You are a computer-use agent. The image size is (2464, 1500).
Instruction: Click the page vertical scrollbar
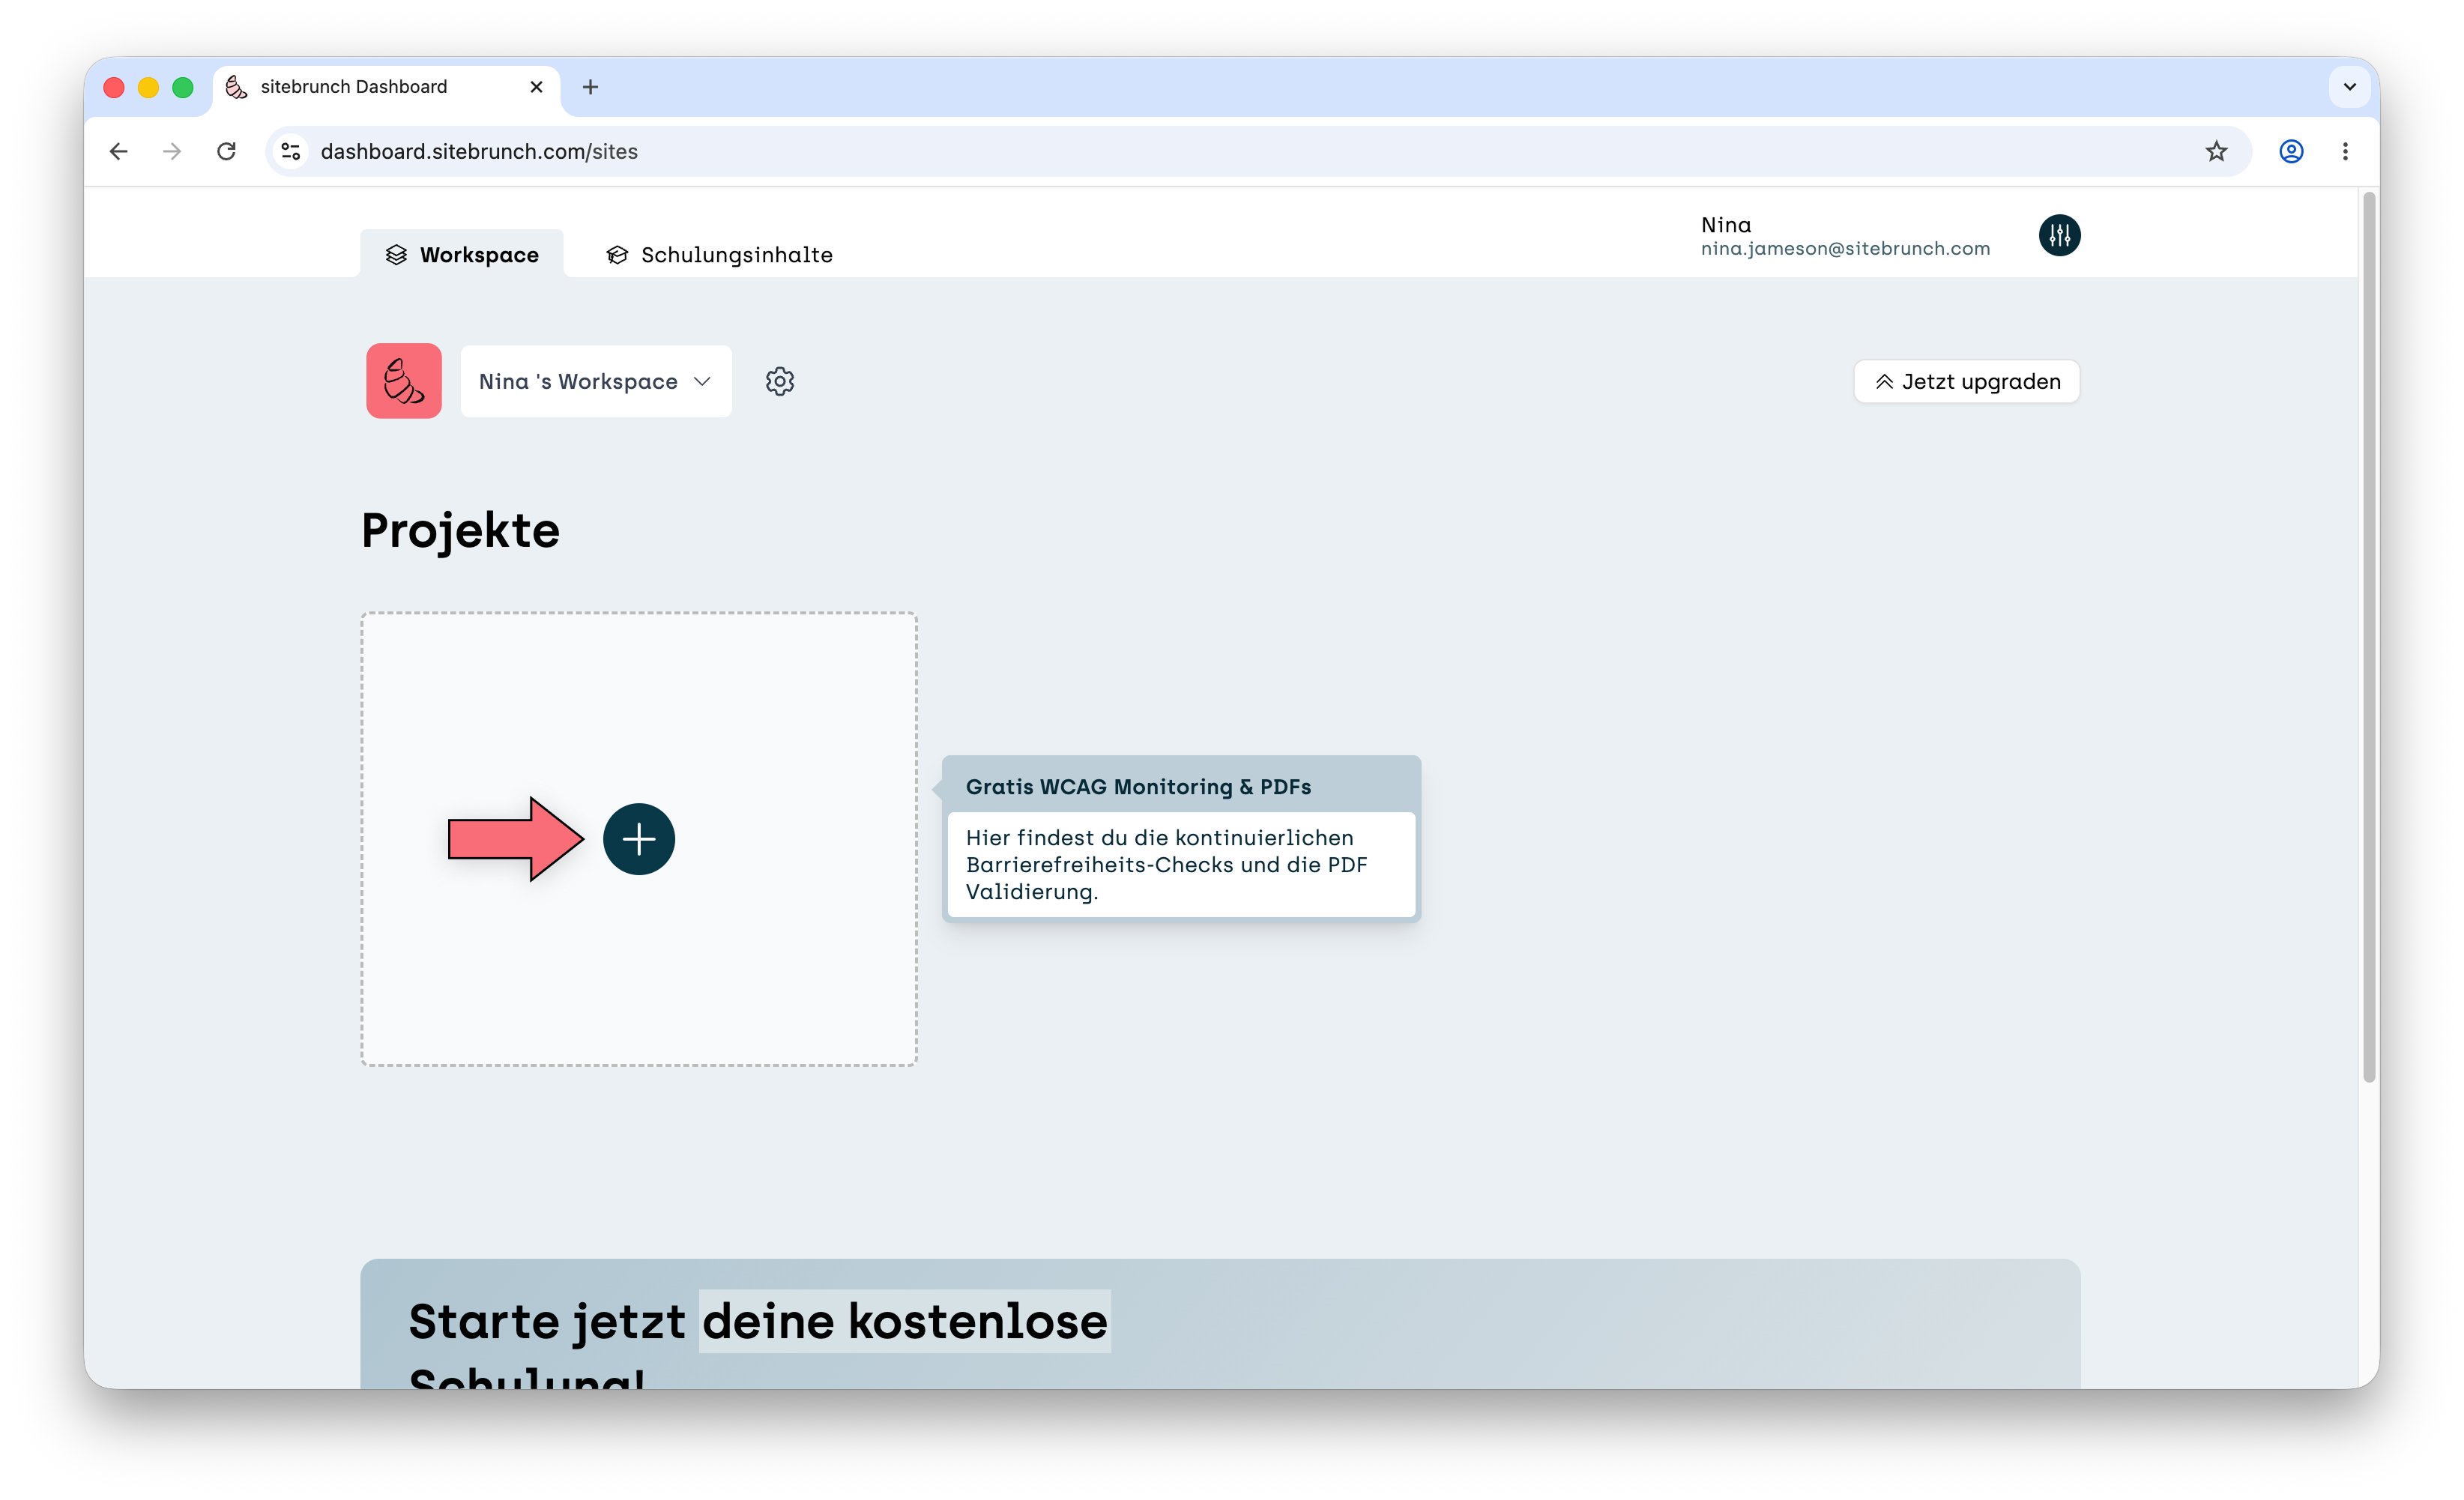[x=2368, y=637]
